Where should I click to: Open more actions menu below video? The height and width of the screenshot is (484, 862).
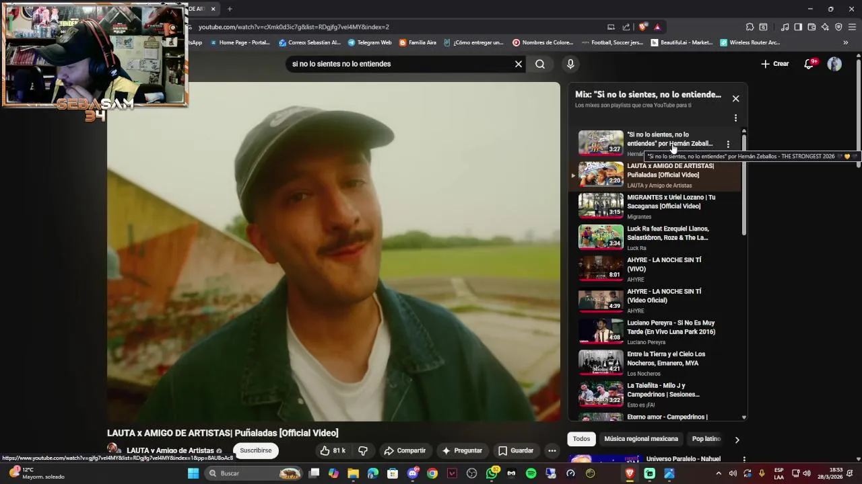(552, 450)
